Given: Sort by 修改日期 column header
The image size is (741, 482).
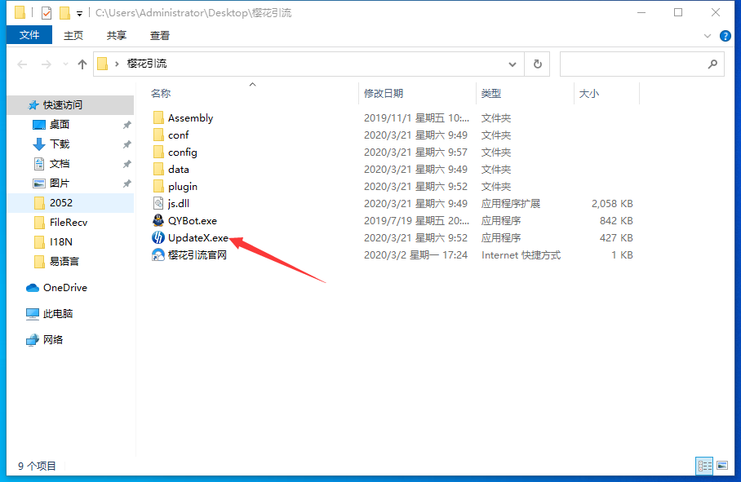Looking at the screenshot, I should [x=384, y=94].
